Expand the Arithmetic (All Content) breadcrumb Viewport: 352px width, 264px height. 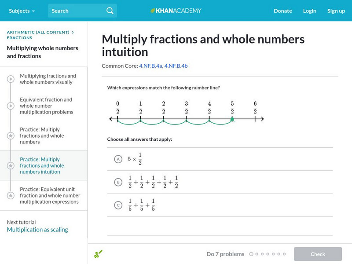[38, 32]
